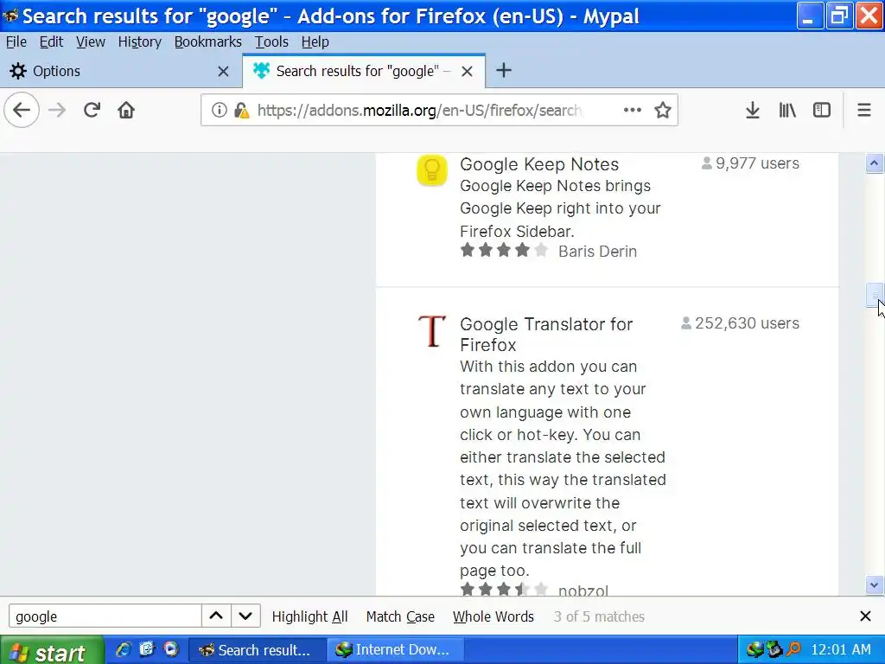The image size is (885, 664).
Task: Open the File menu
Action: pos(16,41)
